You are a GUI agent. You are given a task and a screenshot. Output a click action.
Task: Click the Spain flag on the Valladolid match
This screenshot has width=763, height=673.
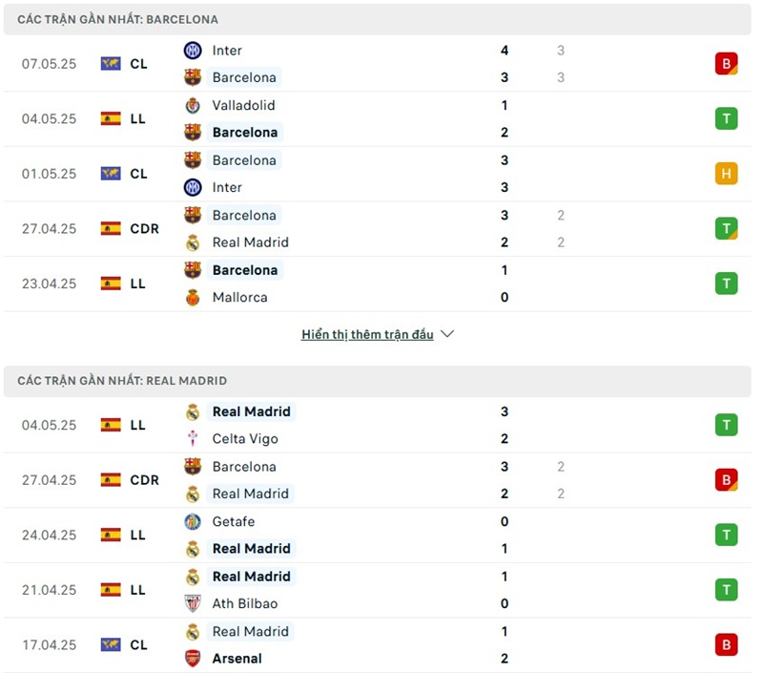coord(111,119)
